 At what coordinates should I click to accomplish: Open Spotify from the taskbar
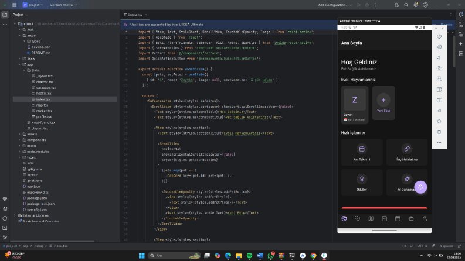249,255
